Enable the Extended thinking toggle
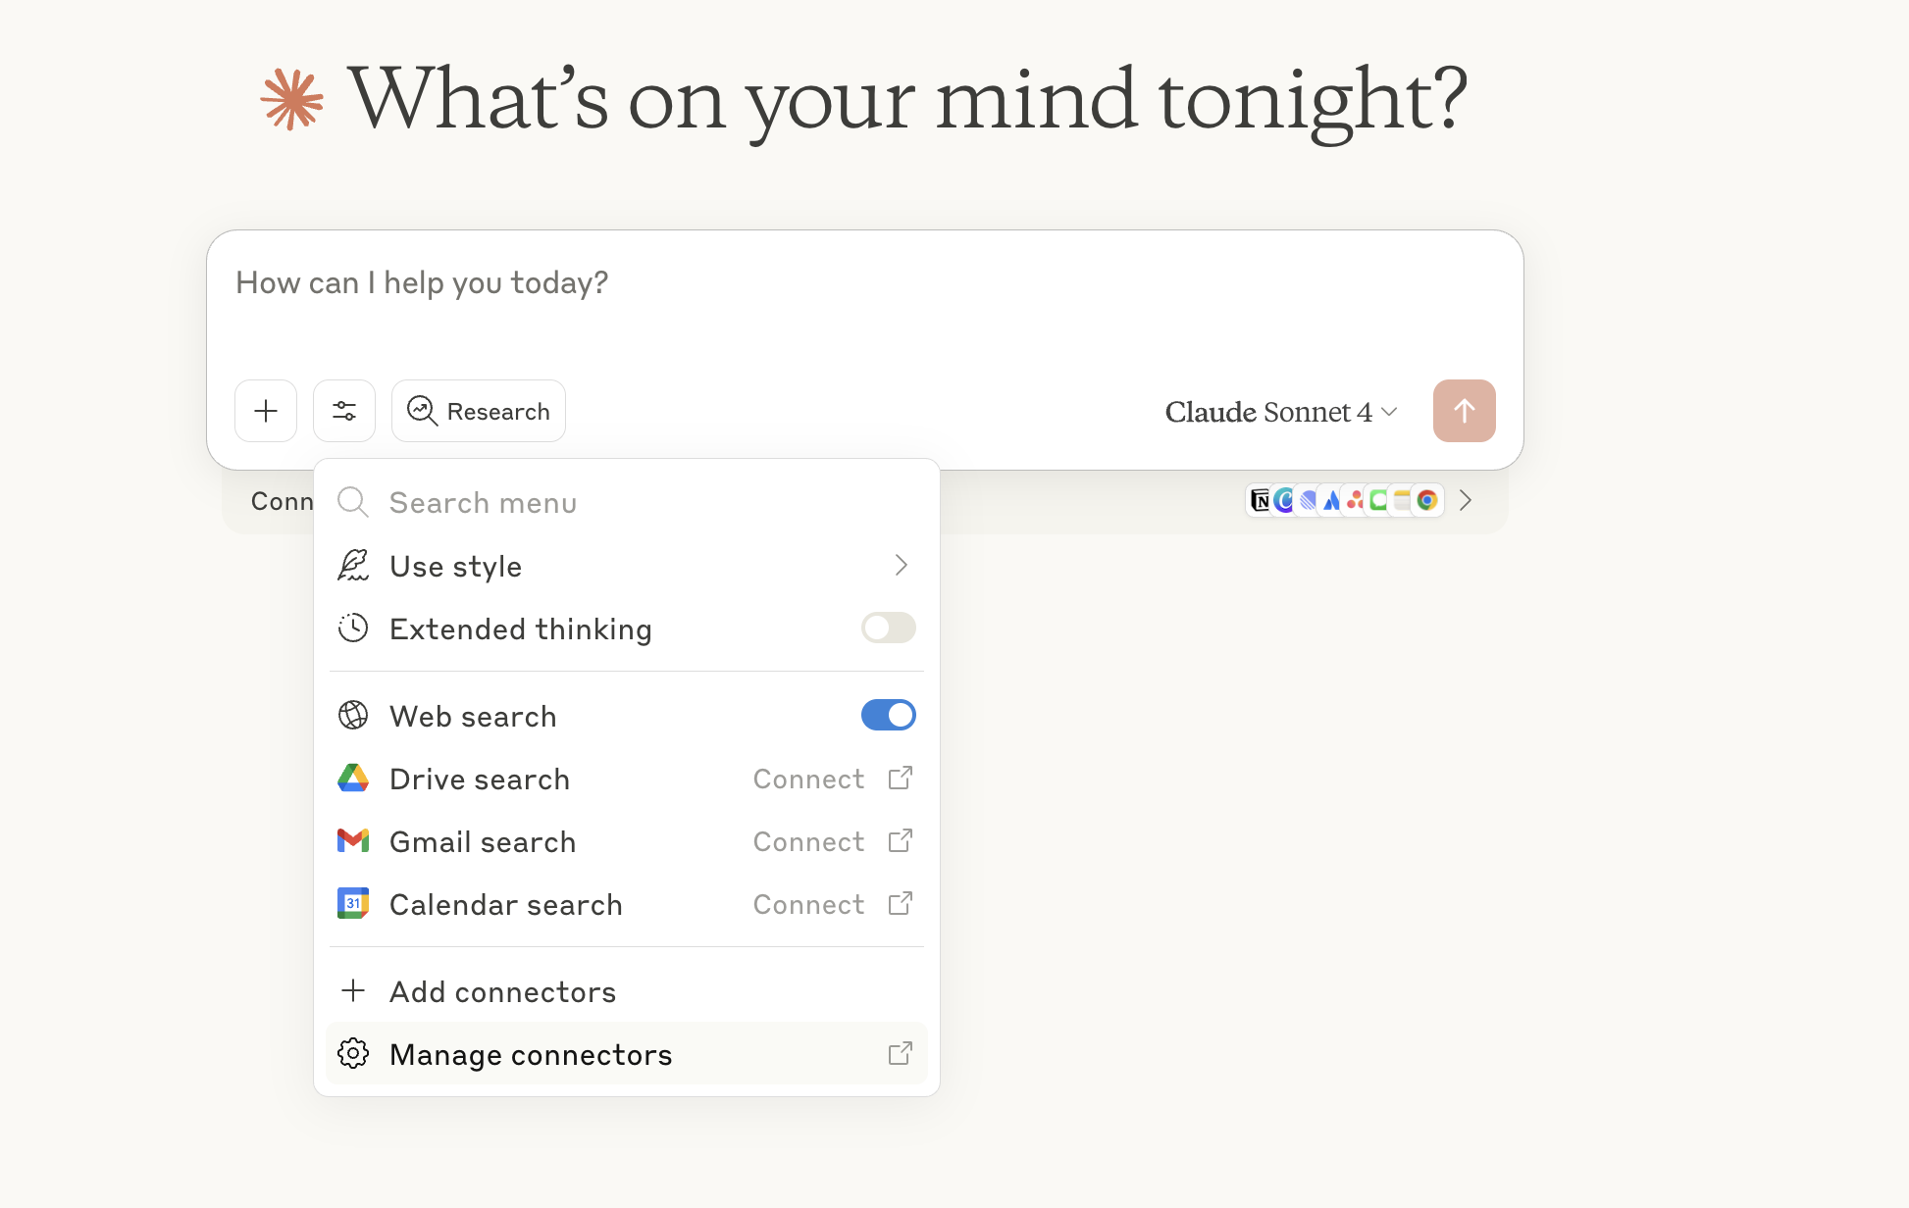 coord(888,629)
